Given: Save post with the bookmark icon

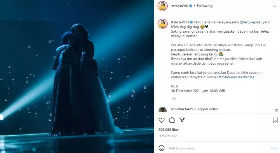Looking at the screenshot, I should coord(275,120).
